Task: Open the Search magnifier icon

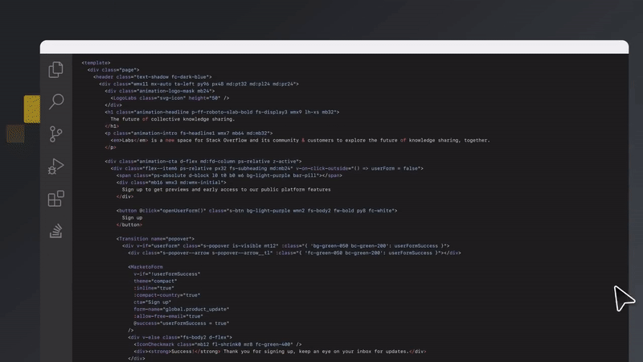Action: tap(56, 101)
